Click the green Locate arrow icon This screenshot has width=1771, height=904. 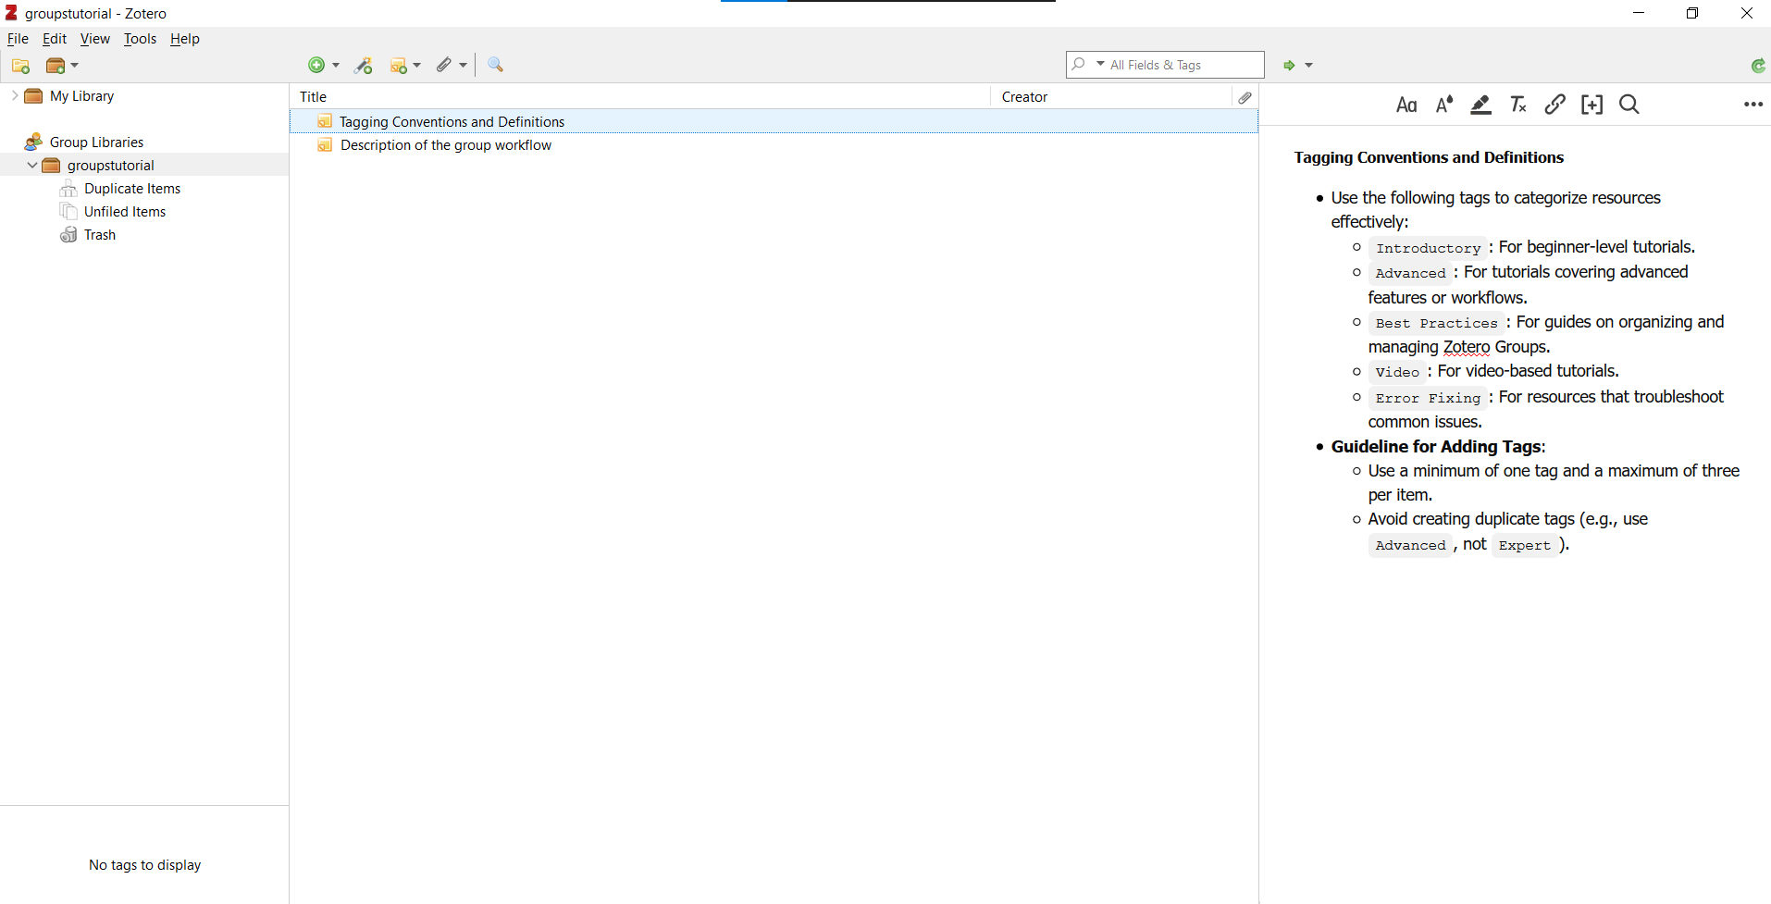point(1289,66)
